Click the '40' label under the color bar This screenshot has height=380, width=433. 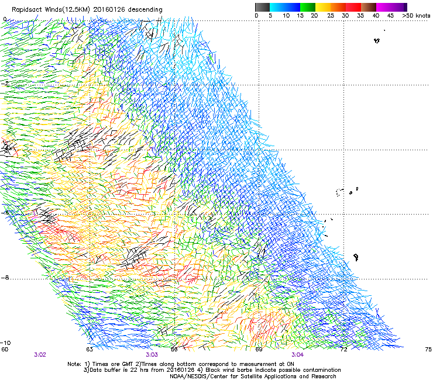tap(376, 16)
